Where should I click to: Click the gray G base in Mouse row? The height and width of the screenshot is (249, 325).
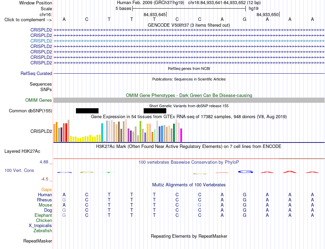(199, 205)
